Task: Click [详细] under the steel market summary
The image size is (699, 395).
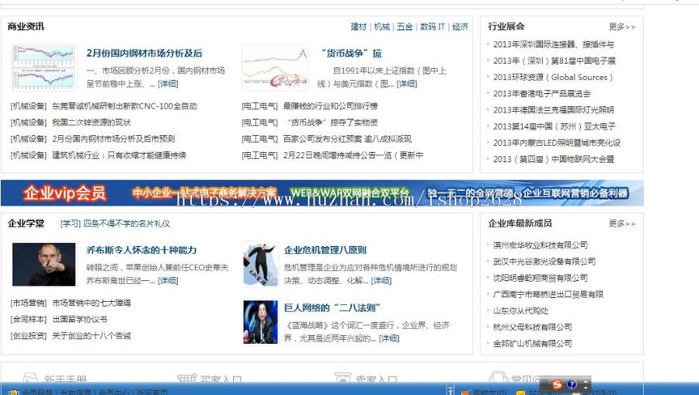Action: tap(168, 84)
